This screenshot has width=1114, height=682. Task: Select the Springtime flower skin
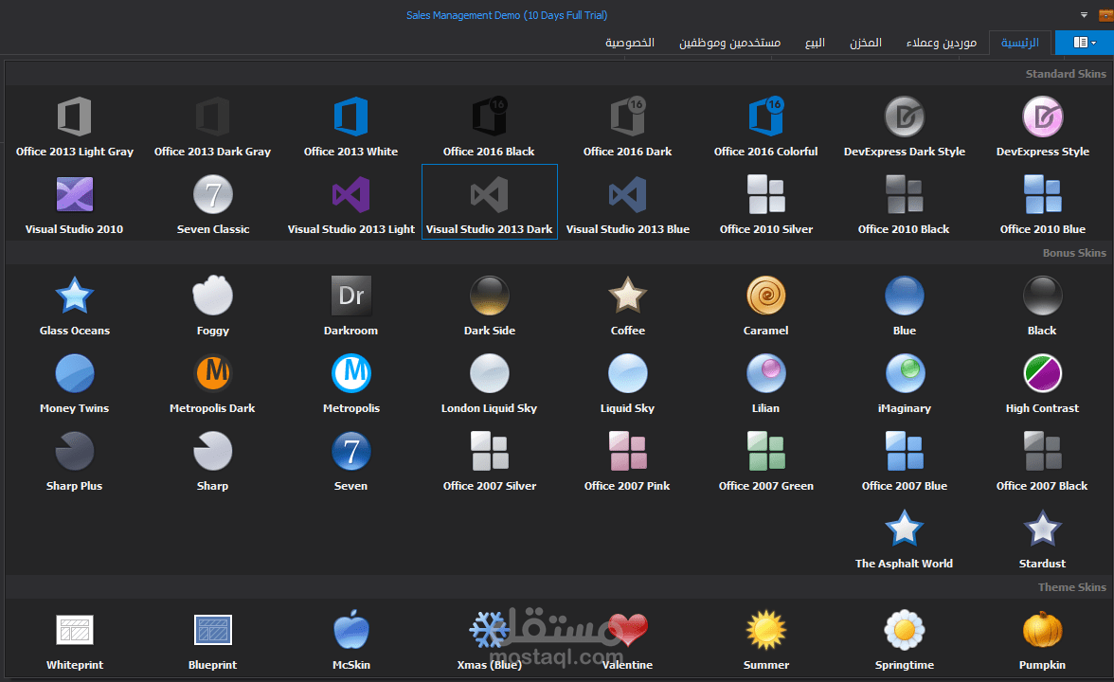pos(905,640)
